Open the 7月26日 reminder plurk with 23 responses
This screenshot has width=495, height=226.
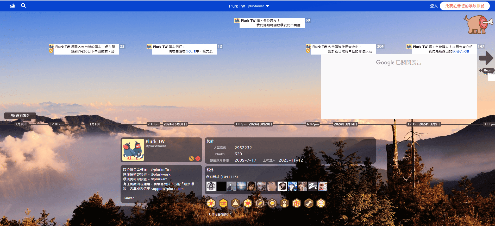tap(86, 49)
